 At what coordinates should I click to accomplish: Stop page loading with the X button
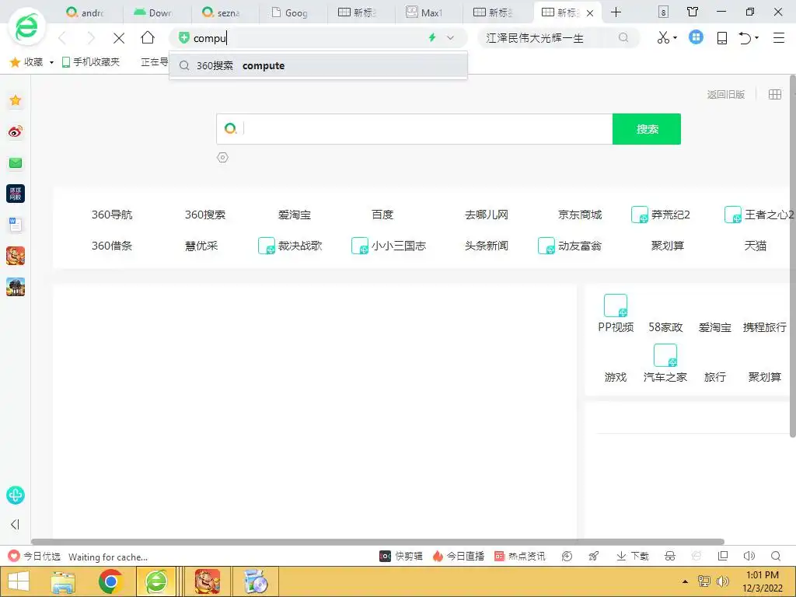119,38
